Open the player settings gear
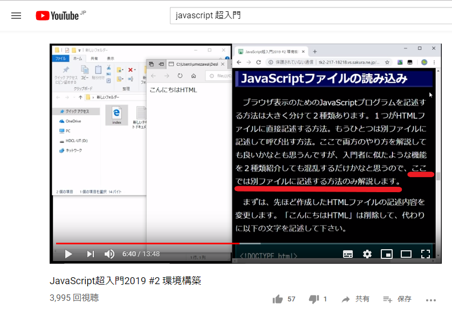 point(367,254)
